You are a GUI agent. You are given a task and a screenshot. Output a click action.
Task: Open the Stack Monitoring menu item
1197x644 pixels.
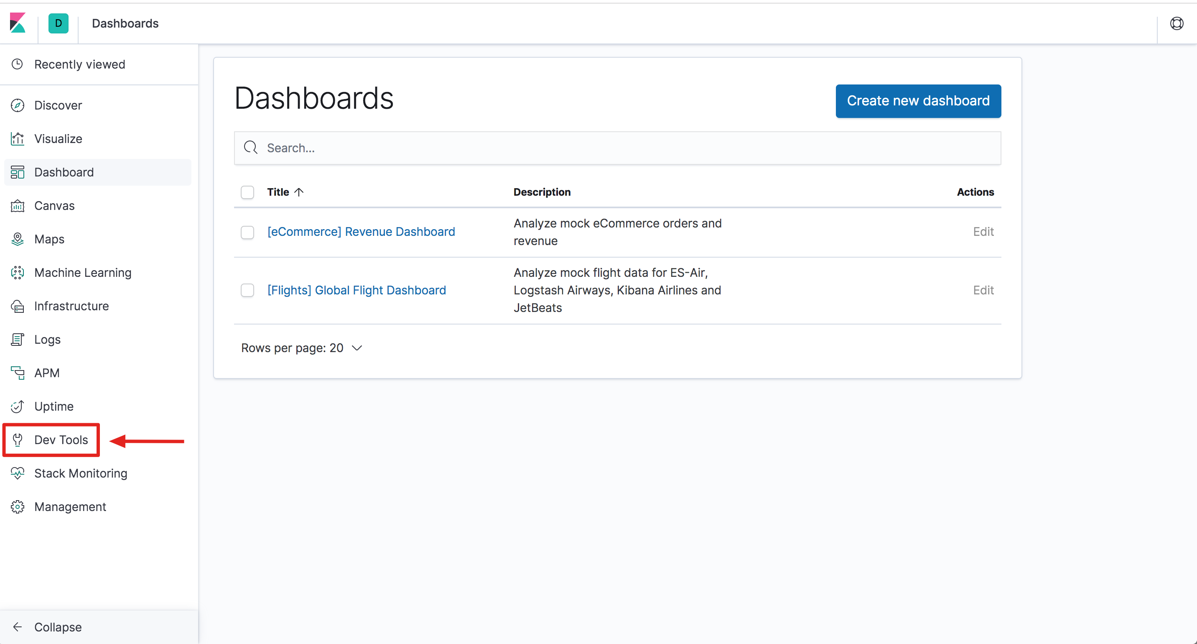click(x=80, y=473)
